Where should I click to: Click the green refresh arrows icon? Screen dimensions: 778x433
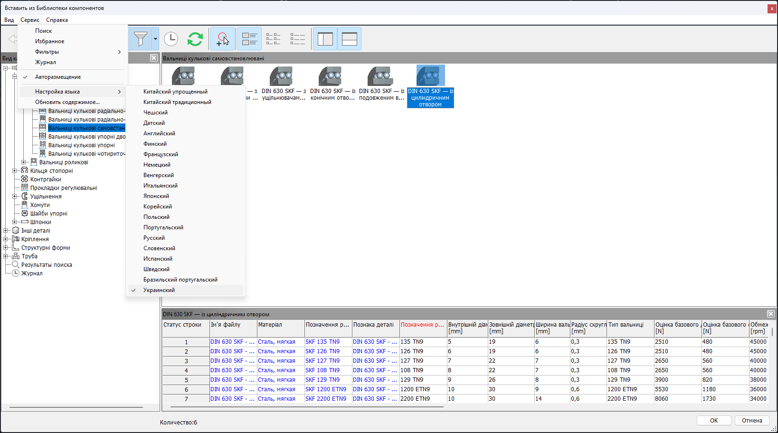195,39
